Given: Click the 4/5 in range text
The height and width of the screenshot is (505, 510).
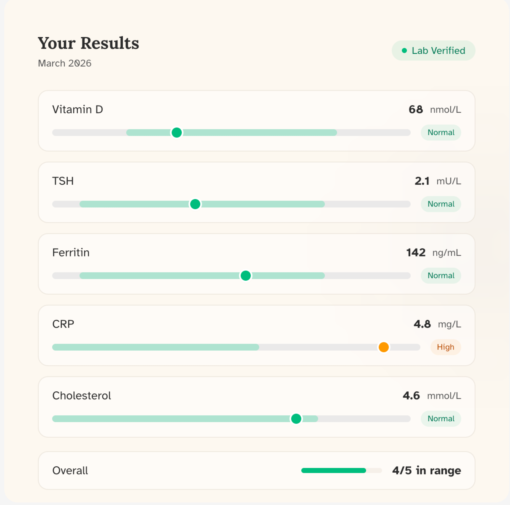Looking at the screenshot, I should [426, 471].
